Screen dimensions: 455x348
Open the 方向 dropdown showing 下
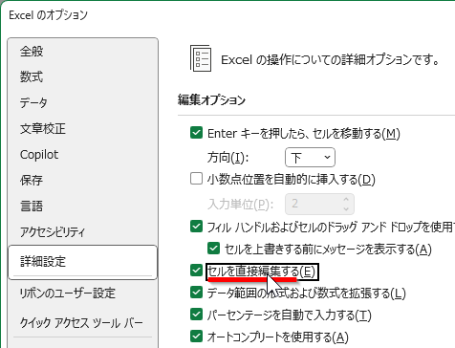pyautogui.click(x=310, y=157)
